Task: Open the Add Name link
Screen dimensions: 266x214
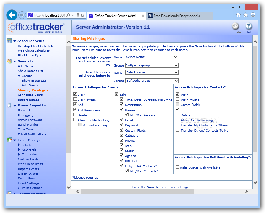Action: (25, 66)
